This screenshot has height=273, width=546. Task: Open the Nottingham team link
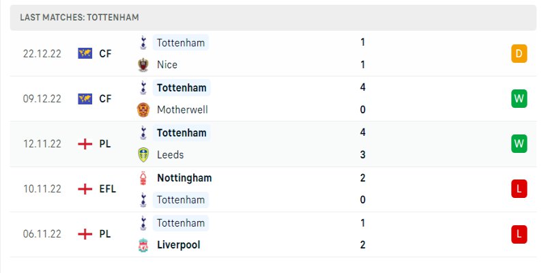(x=184, y=177)
